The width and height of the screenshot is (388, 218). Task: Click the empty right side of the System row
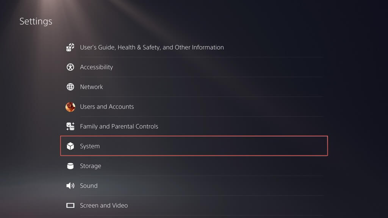[265, 146]
